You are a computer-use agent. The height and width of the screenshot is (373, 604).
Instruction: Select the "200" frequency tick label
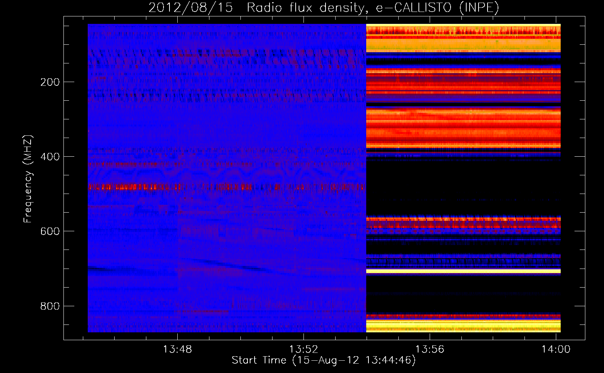click(x=50, y=82)
